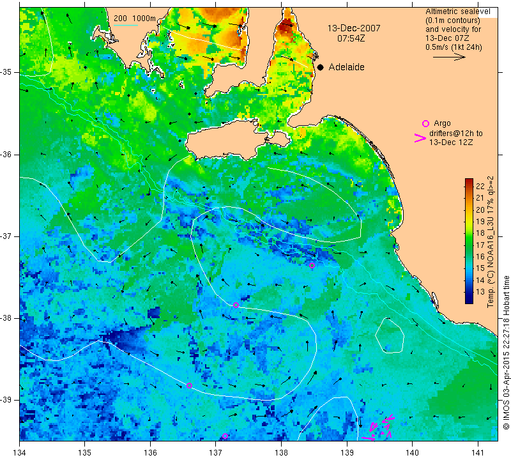
Task: Select Argo float marker near 137.1E at bottom edge
Action: point(225,436)
